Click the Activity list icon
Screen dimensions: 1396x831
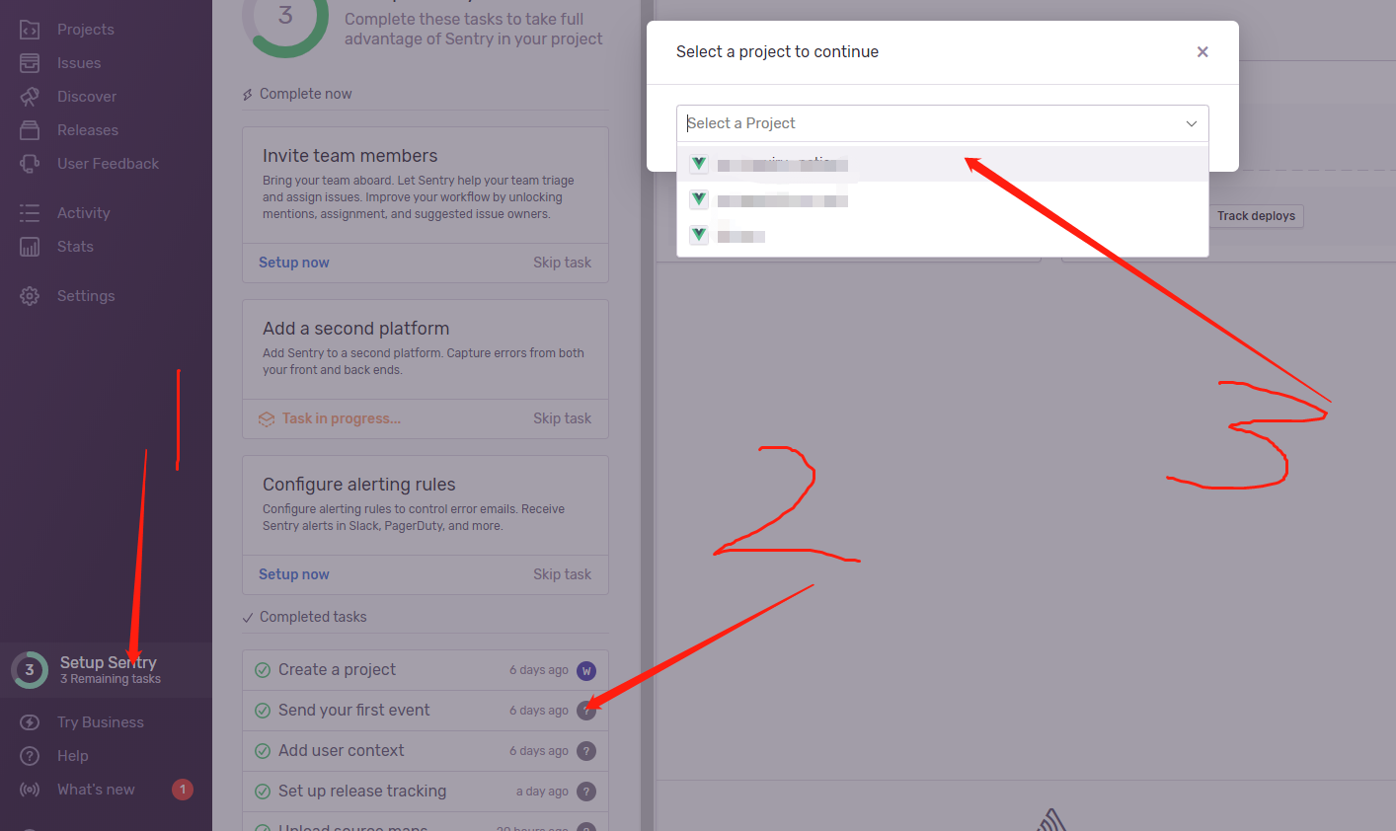pyautogui.click(x=30, y=213)
